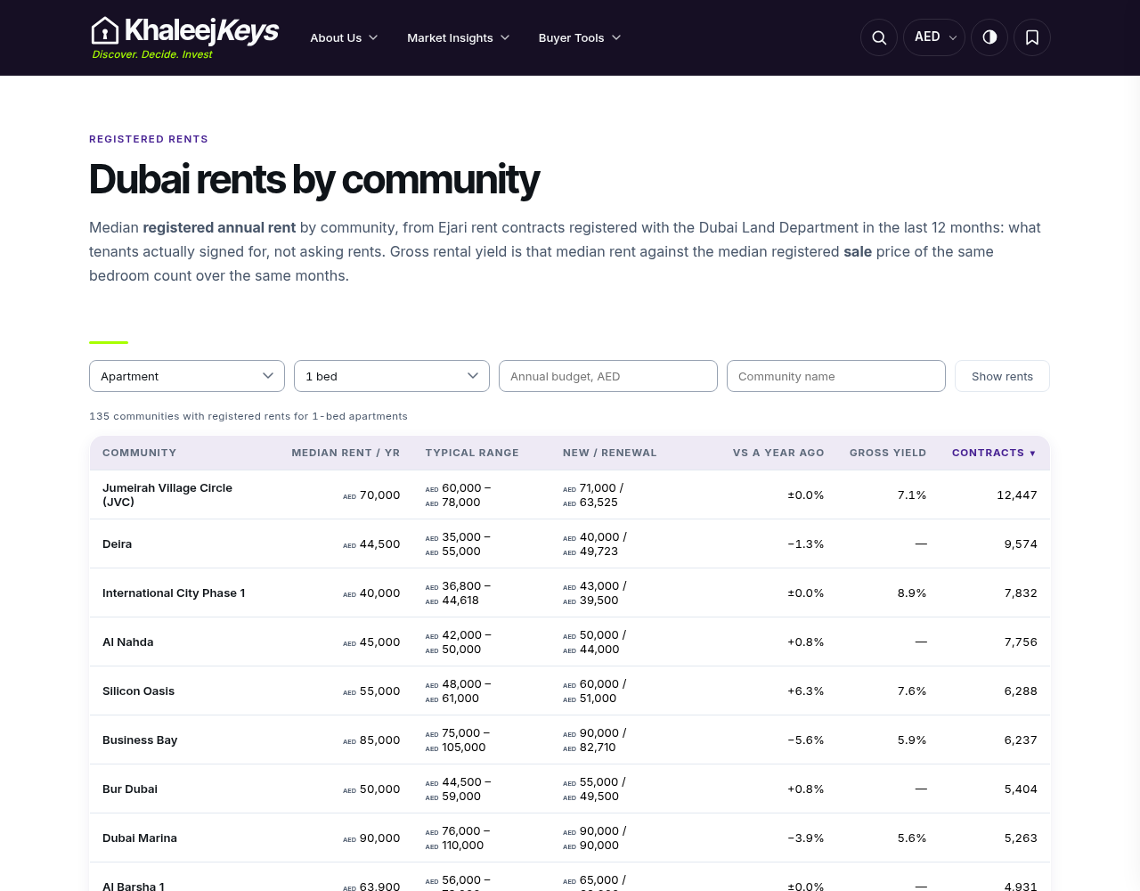Open Jumeirah Village Circle (JVC) row
1140x891 pixels.
point(570,495)
